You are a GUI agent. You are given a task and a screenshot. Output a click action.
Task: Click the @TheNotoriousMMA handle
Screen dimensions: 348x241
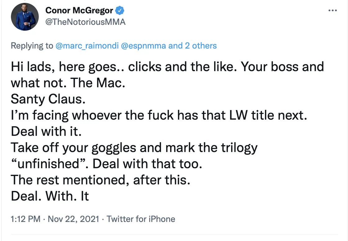pyautogui.click(x=85, y=22)
